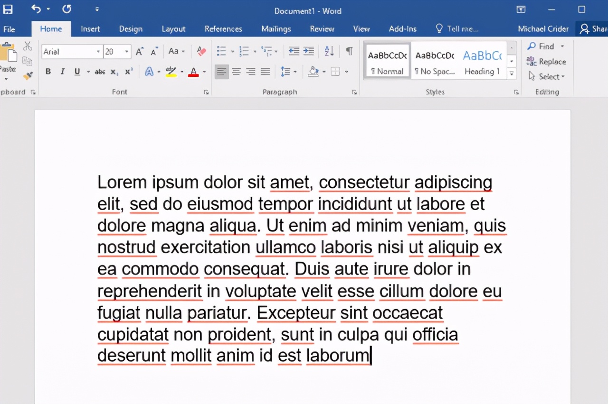Toggle Show/Hide paragraph marks
The width and height of the screenshot is (608, 404).
click(x=350, y=51)
